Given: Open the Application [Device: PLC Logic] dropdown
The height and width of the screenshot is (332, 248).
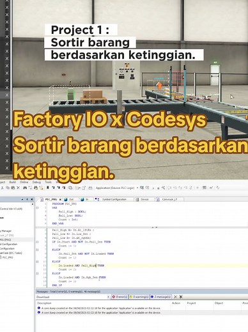Looking at the screenshot, I should pyautogui.click(x=116, y=188).
